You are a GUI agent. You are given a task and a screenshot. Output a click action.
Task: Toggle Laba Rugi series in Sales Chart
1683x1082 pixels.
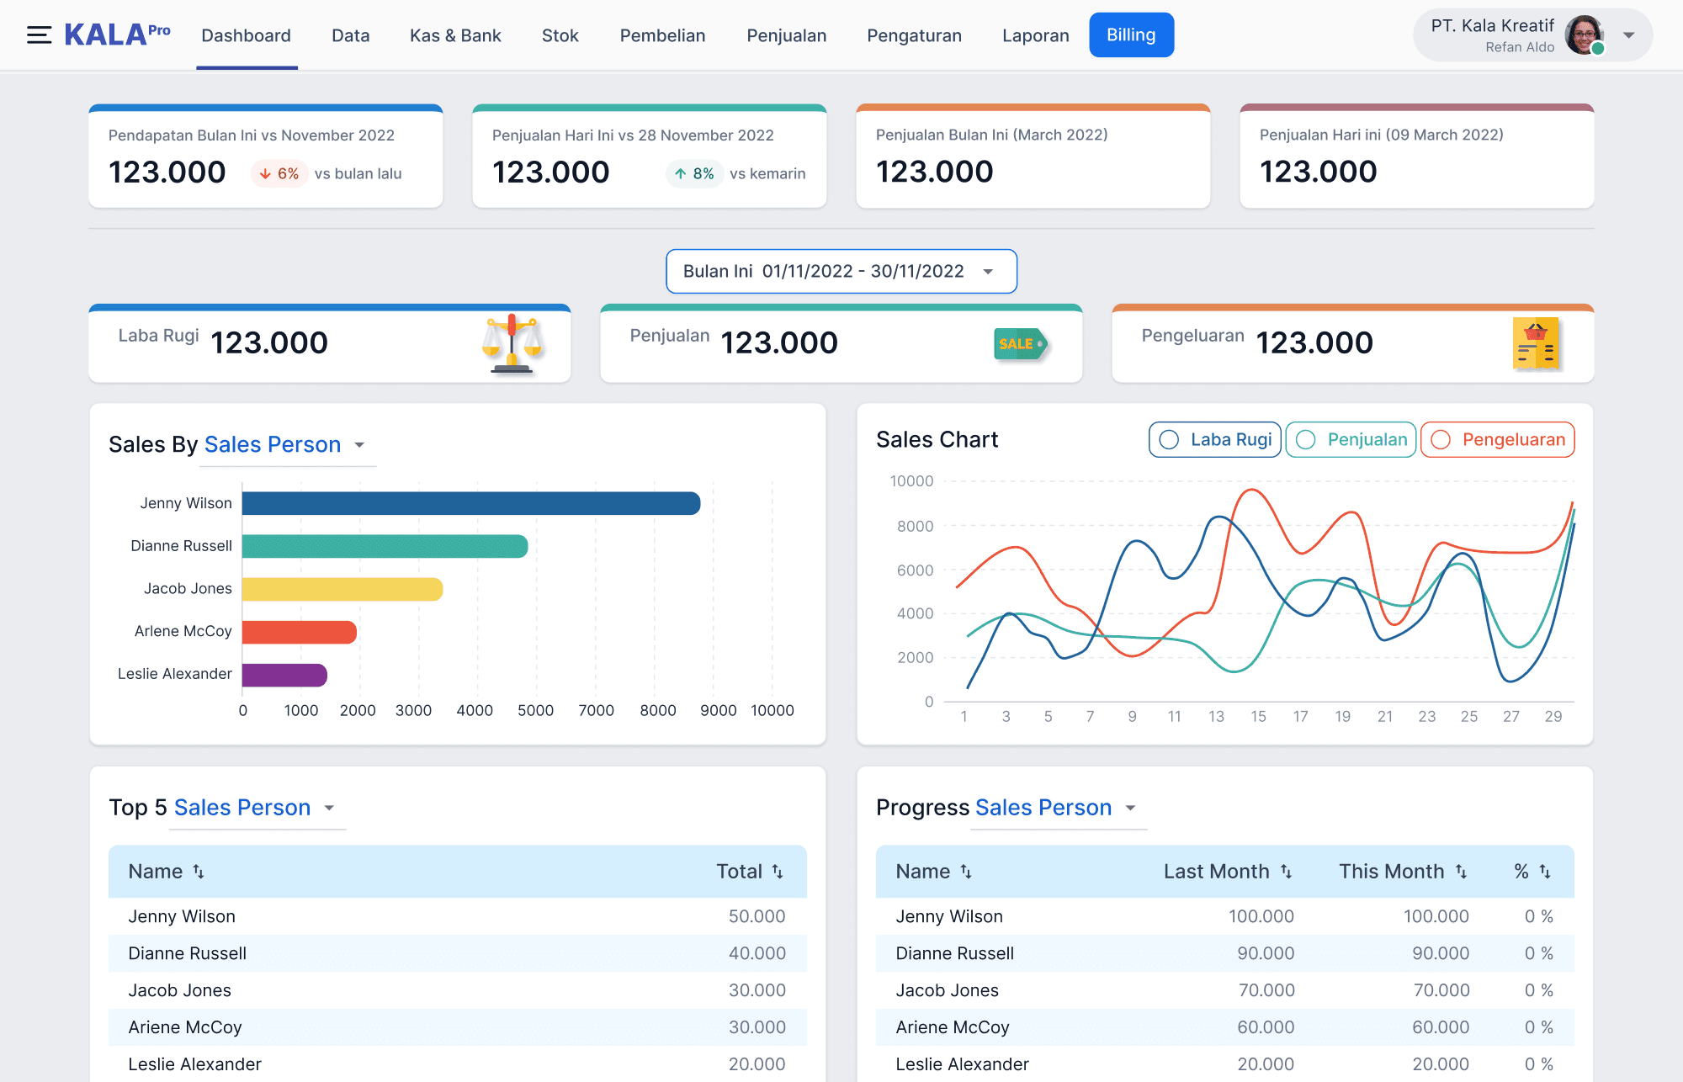coord(1214,440)
